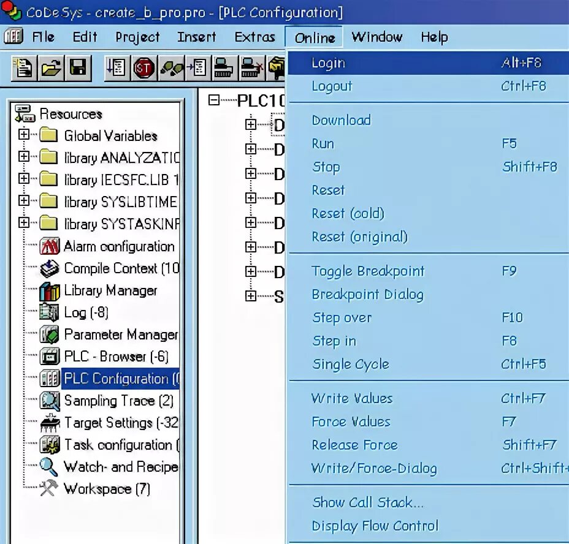
Task: Expand the library SYSLIBTIME folder
Action: click(24, 200)
